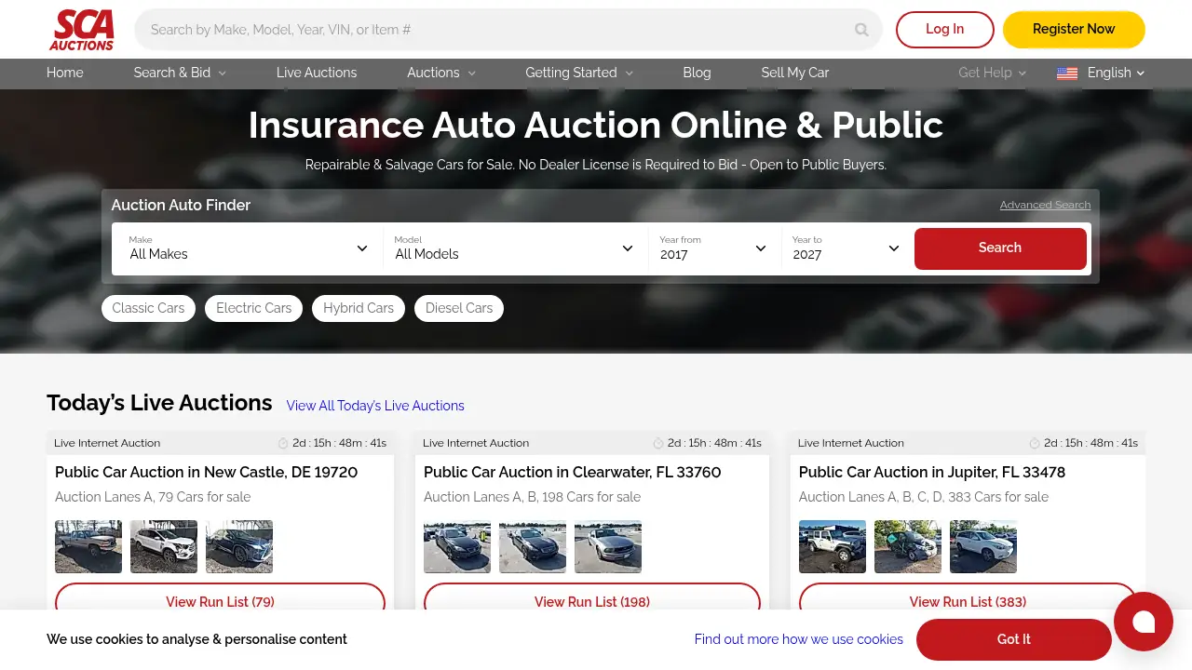Open first car thumbnail in Clearwater auction

[457, 546]
